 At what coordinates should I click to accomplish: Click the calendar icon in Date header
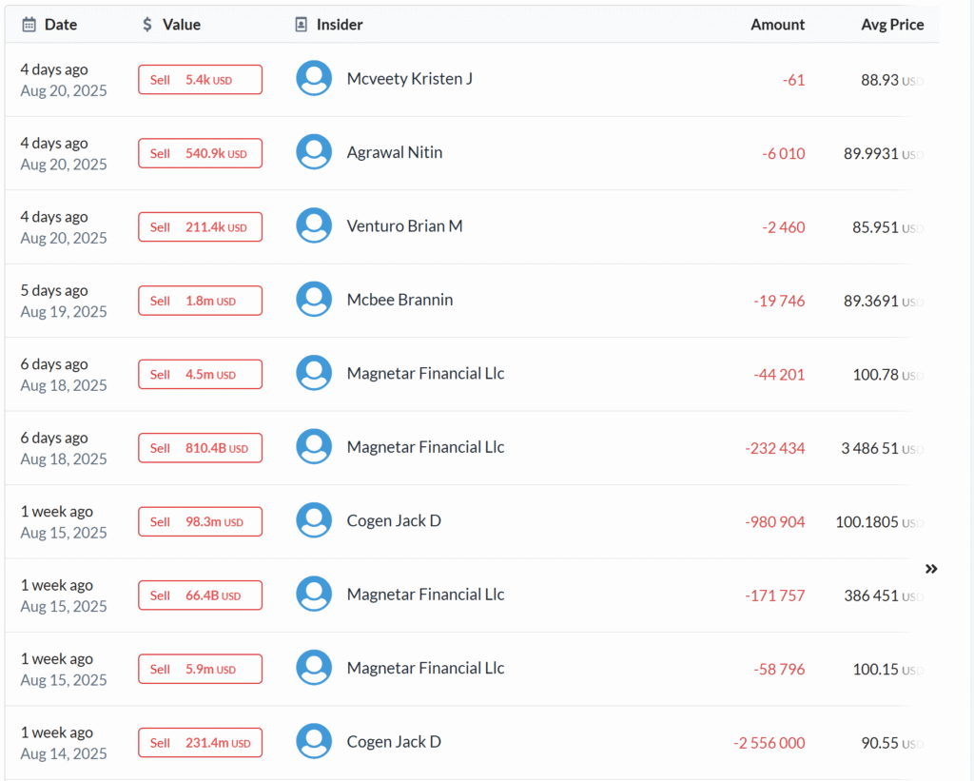pyautogui.click(x=29, y=25)
